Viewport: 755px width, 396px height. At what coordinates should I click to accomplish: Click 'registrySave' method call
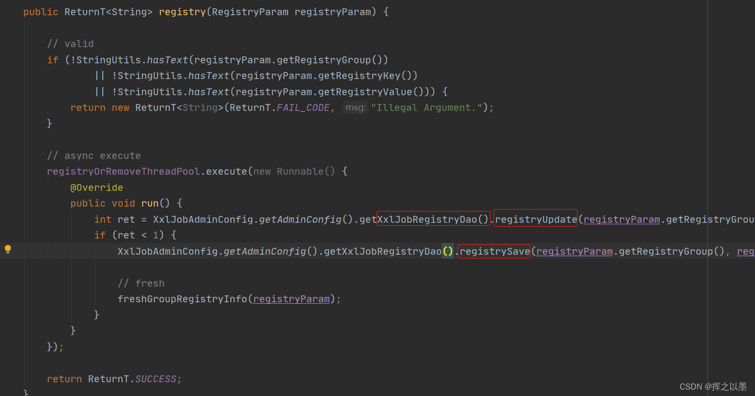(494, 251)
